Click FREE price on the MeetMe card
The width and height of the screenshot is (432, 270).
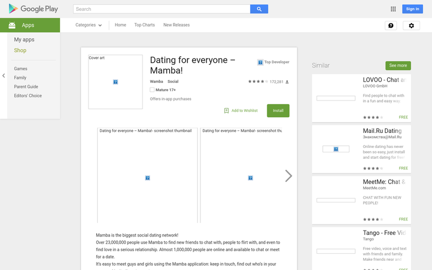point(403,219)
